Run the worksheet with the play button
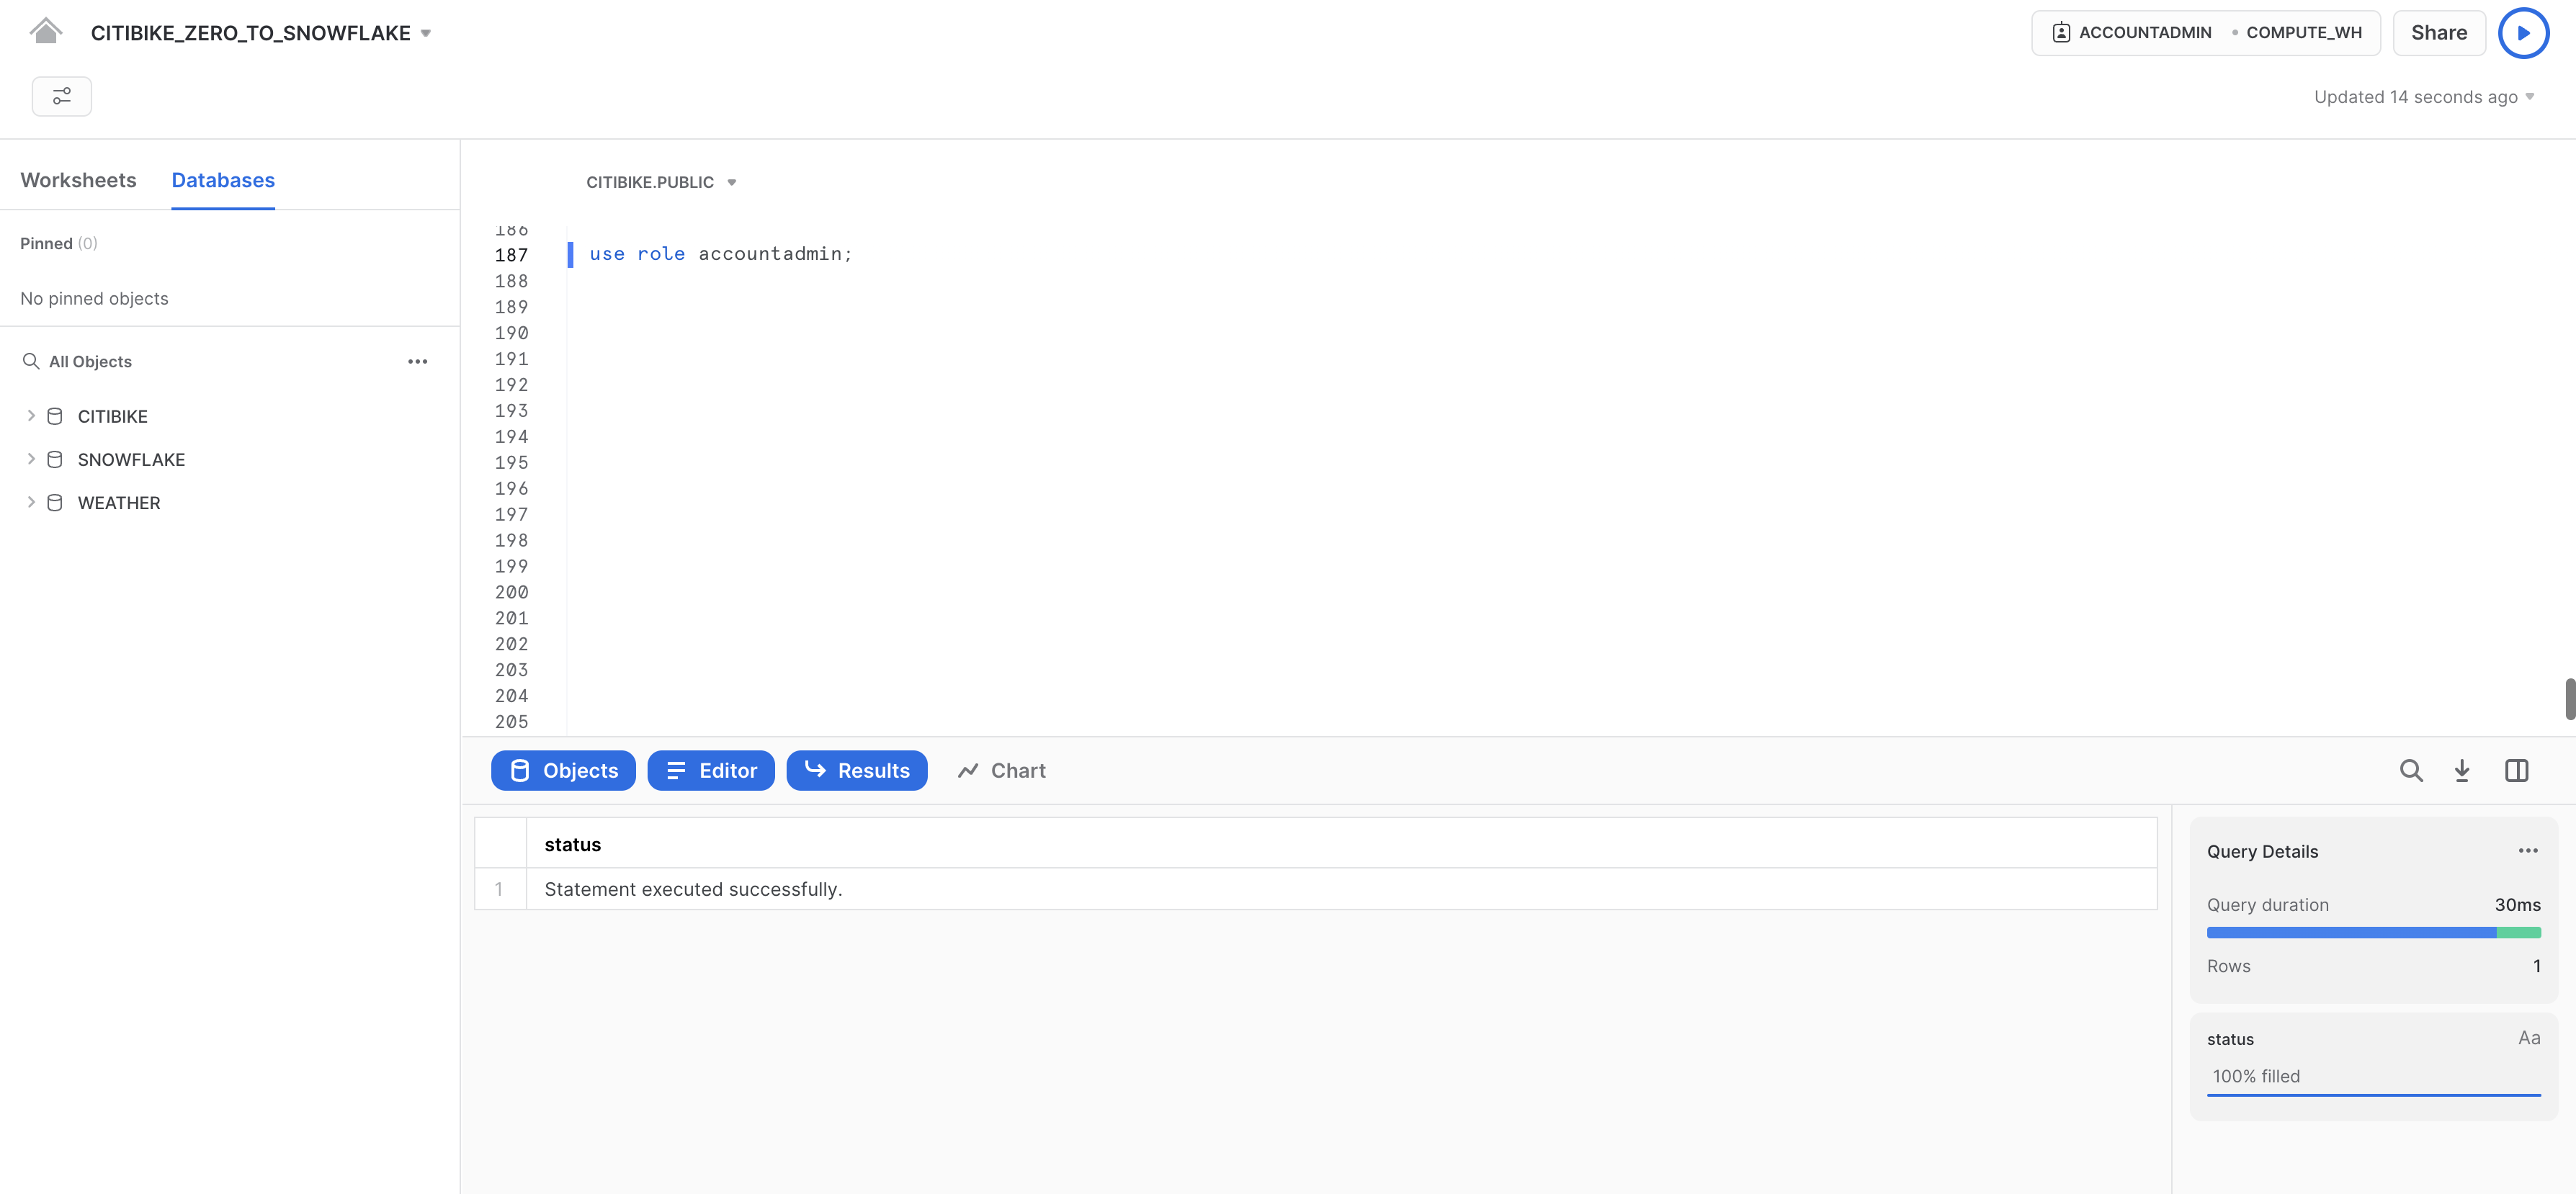2576x1194 pixels. pos(2523,32)
